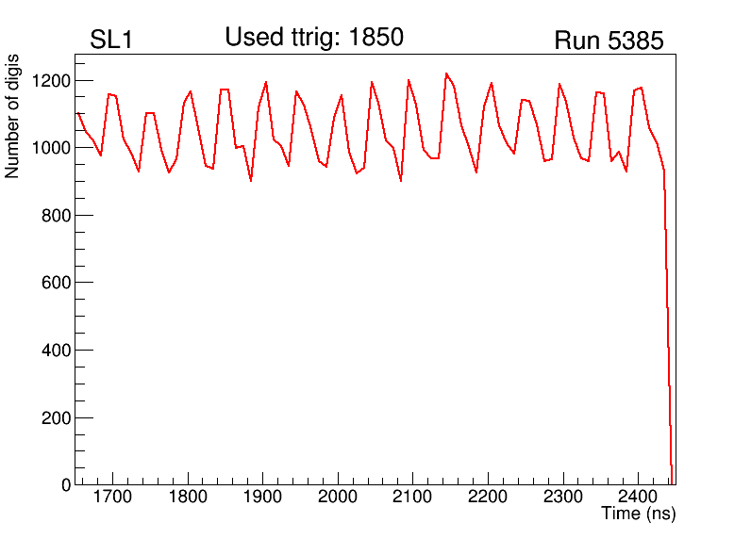This screenshot has height=539, width=751.
Task: Click the 'Run 5385' label
Action: tap(609, 41)
